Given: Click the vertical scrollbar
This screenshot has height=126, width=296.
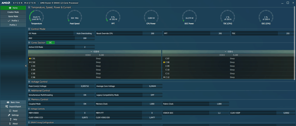Looking at the screenshot, I should [x=295, y=44].
